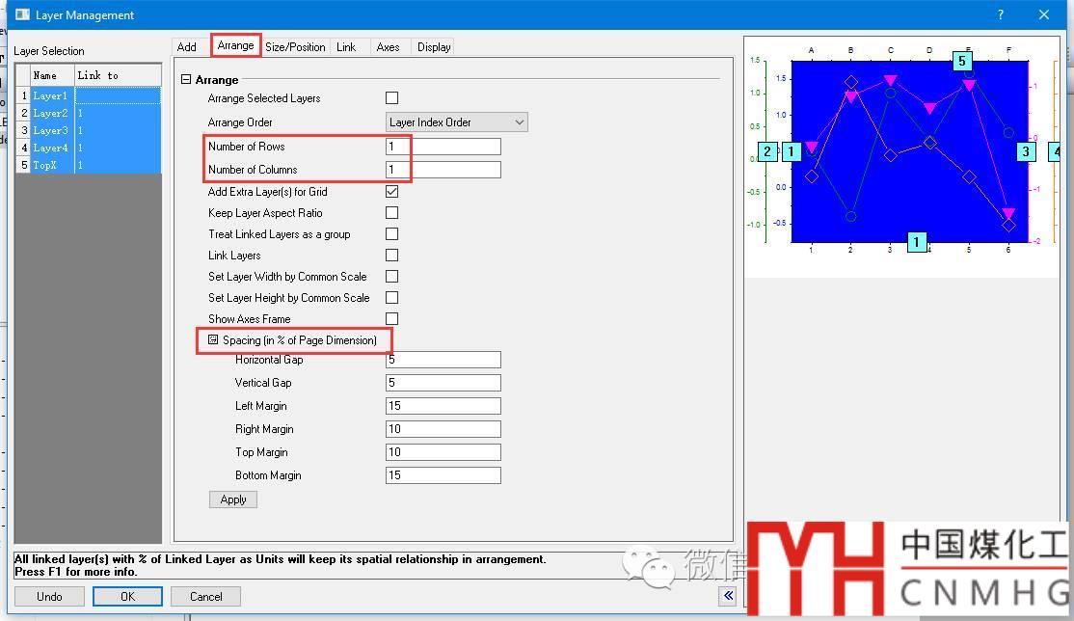Open the Display tab
The height and width of the screenshot is (621, 1074).
(434, 46)
